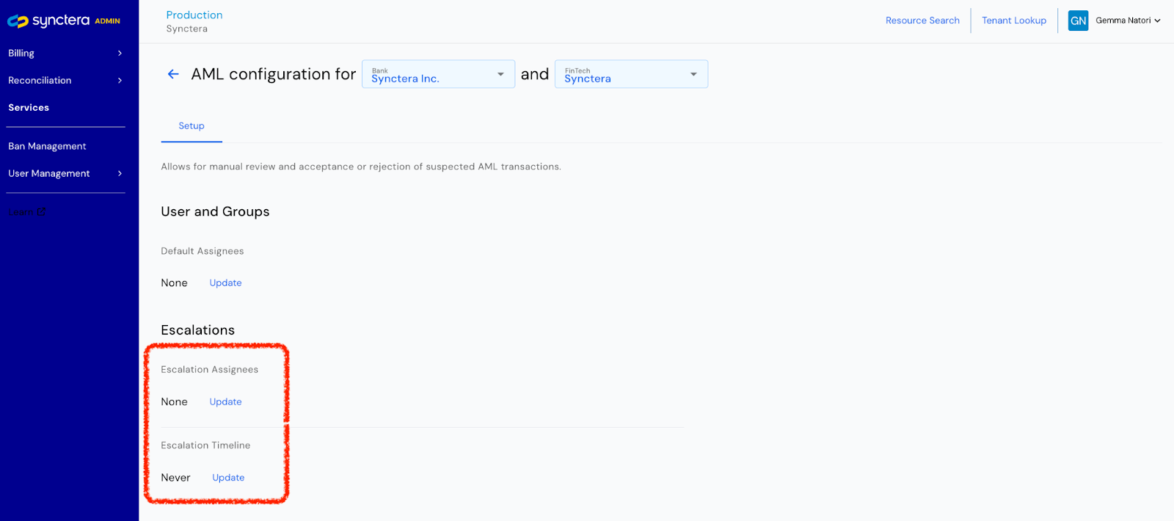The height and width of the screenshot is (521, 1174).
Task: Click the Production environment label
Action: point(194,15)
